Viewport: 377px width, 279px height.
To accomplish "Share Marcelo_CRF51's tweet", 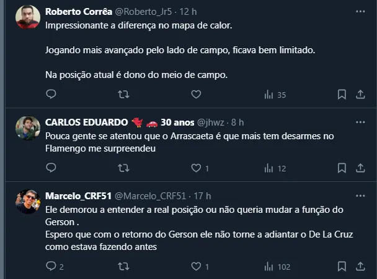I will point(360,267).
